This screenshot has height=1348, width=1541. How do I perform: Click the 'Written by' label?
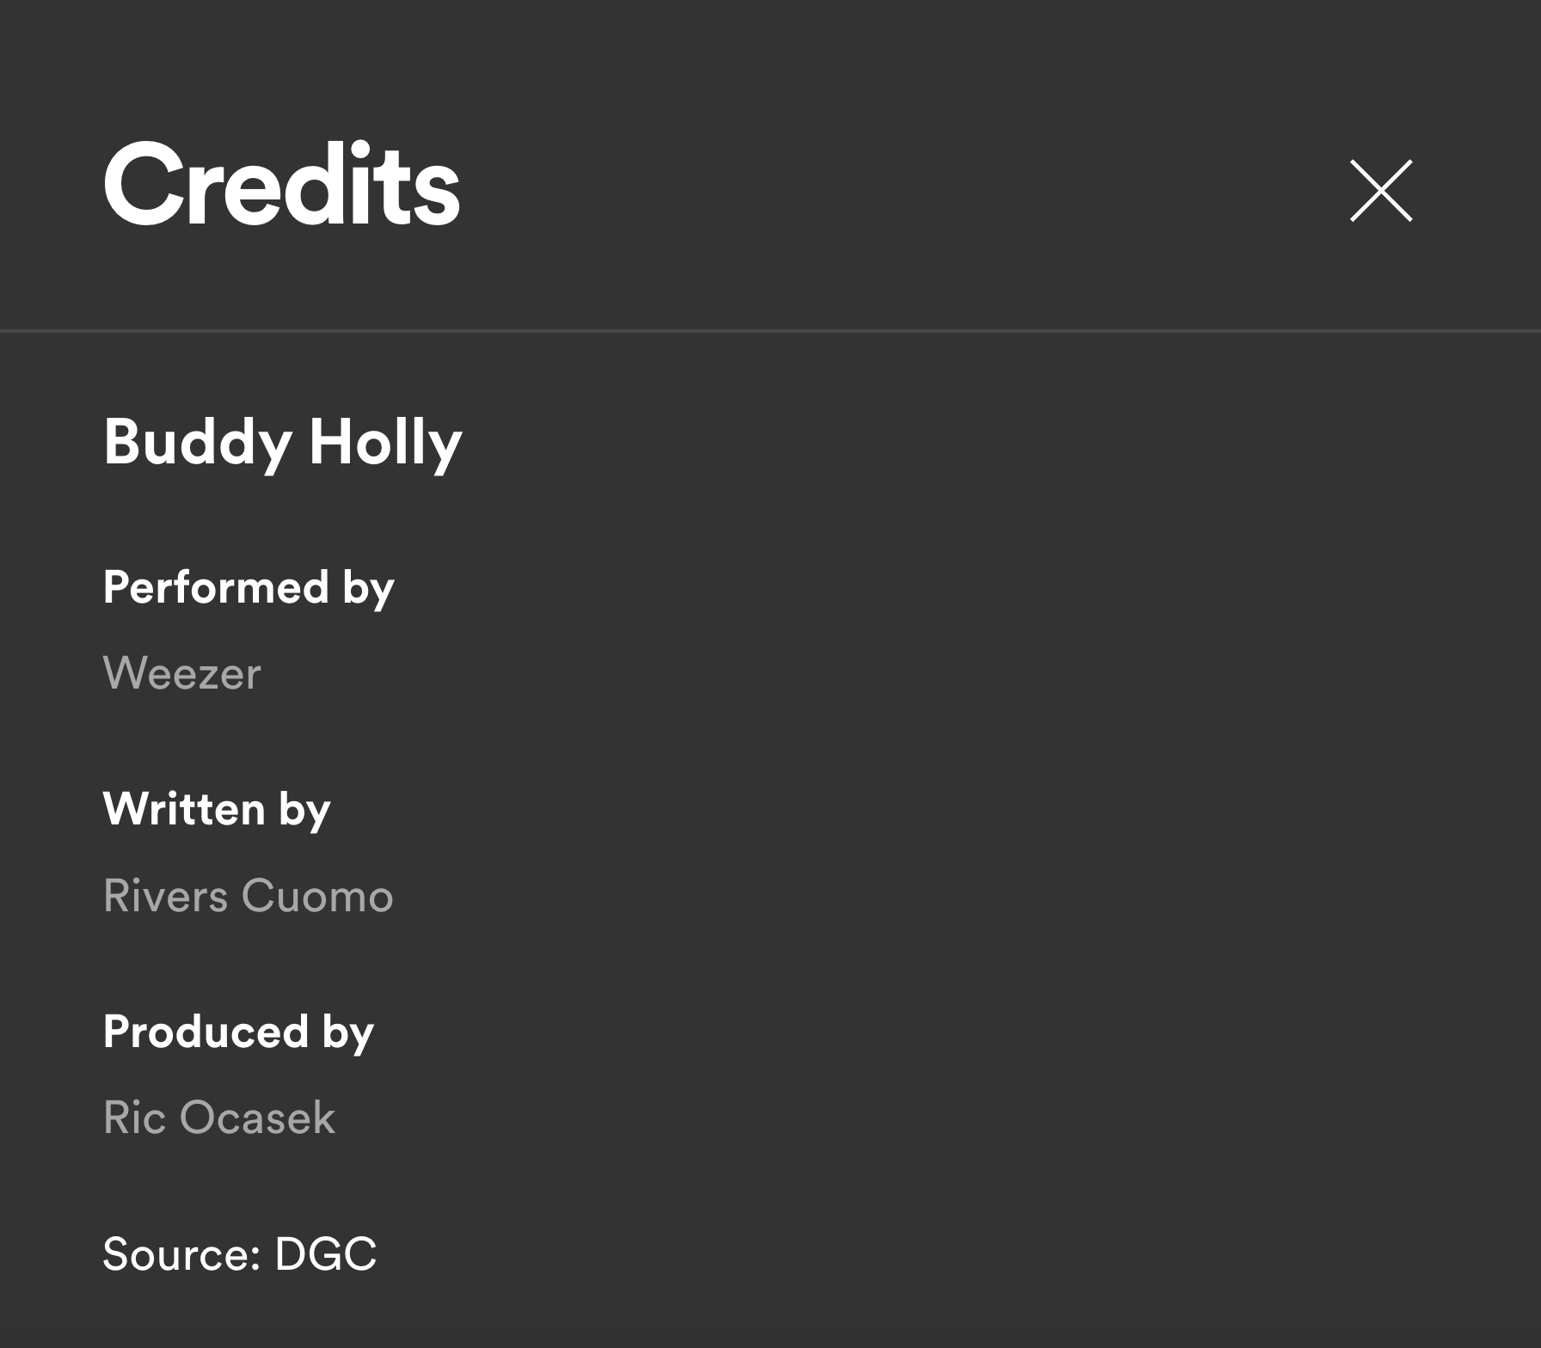coord(217,810)
